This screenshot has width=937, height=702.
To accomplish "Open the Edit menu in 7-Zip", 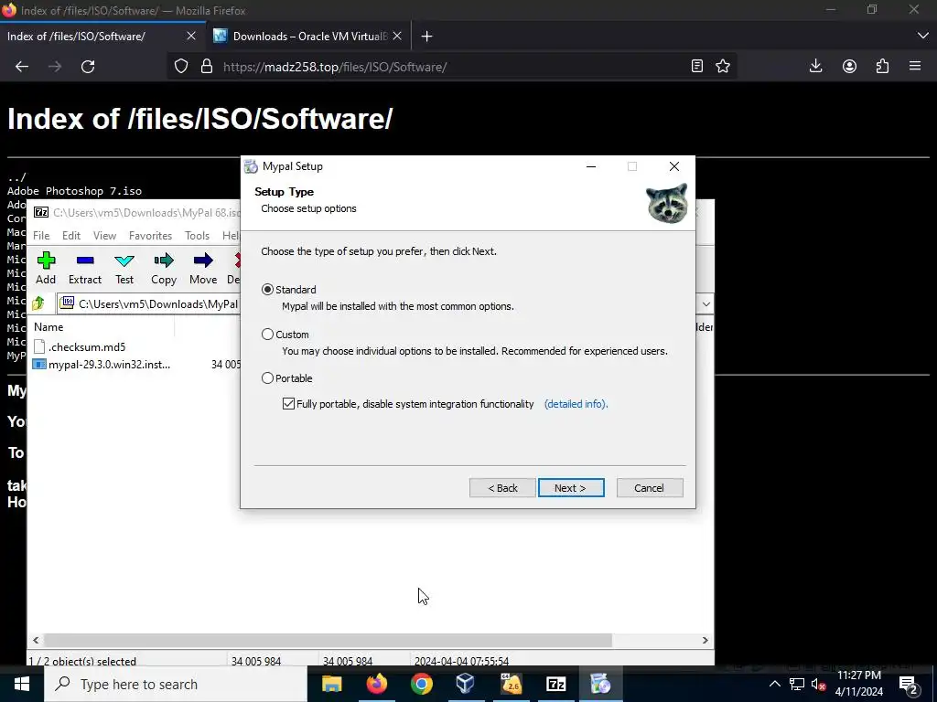I will pyautogui.click(x=71, y=236).
